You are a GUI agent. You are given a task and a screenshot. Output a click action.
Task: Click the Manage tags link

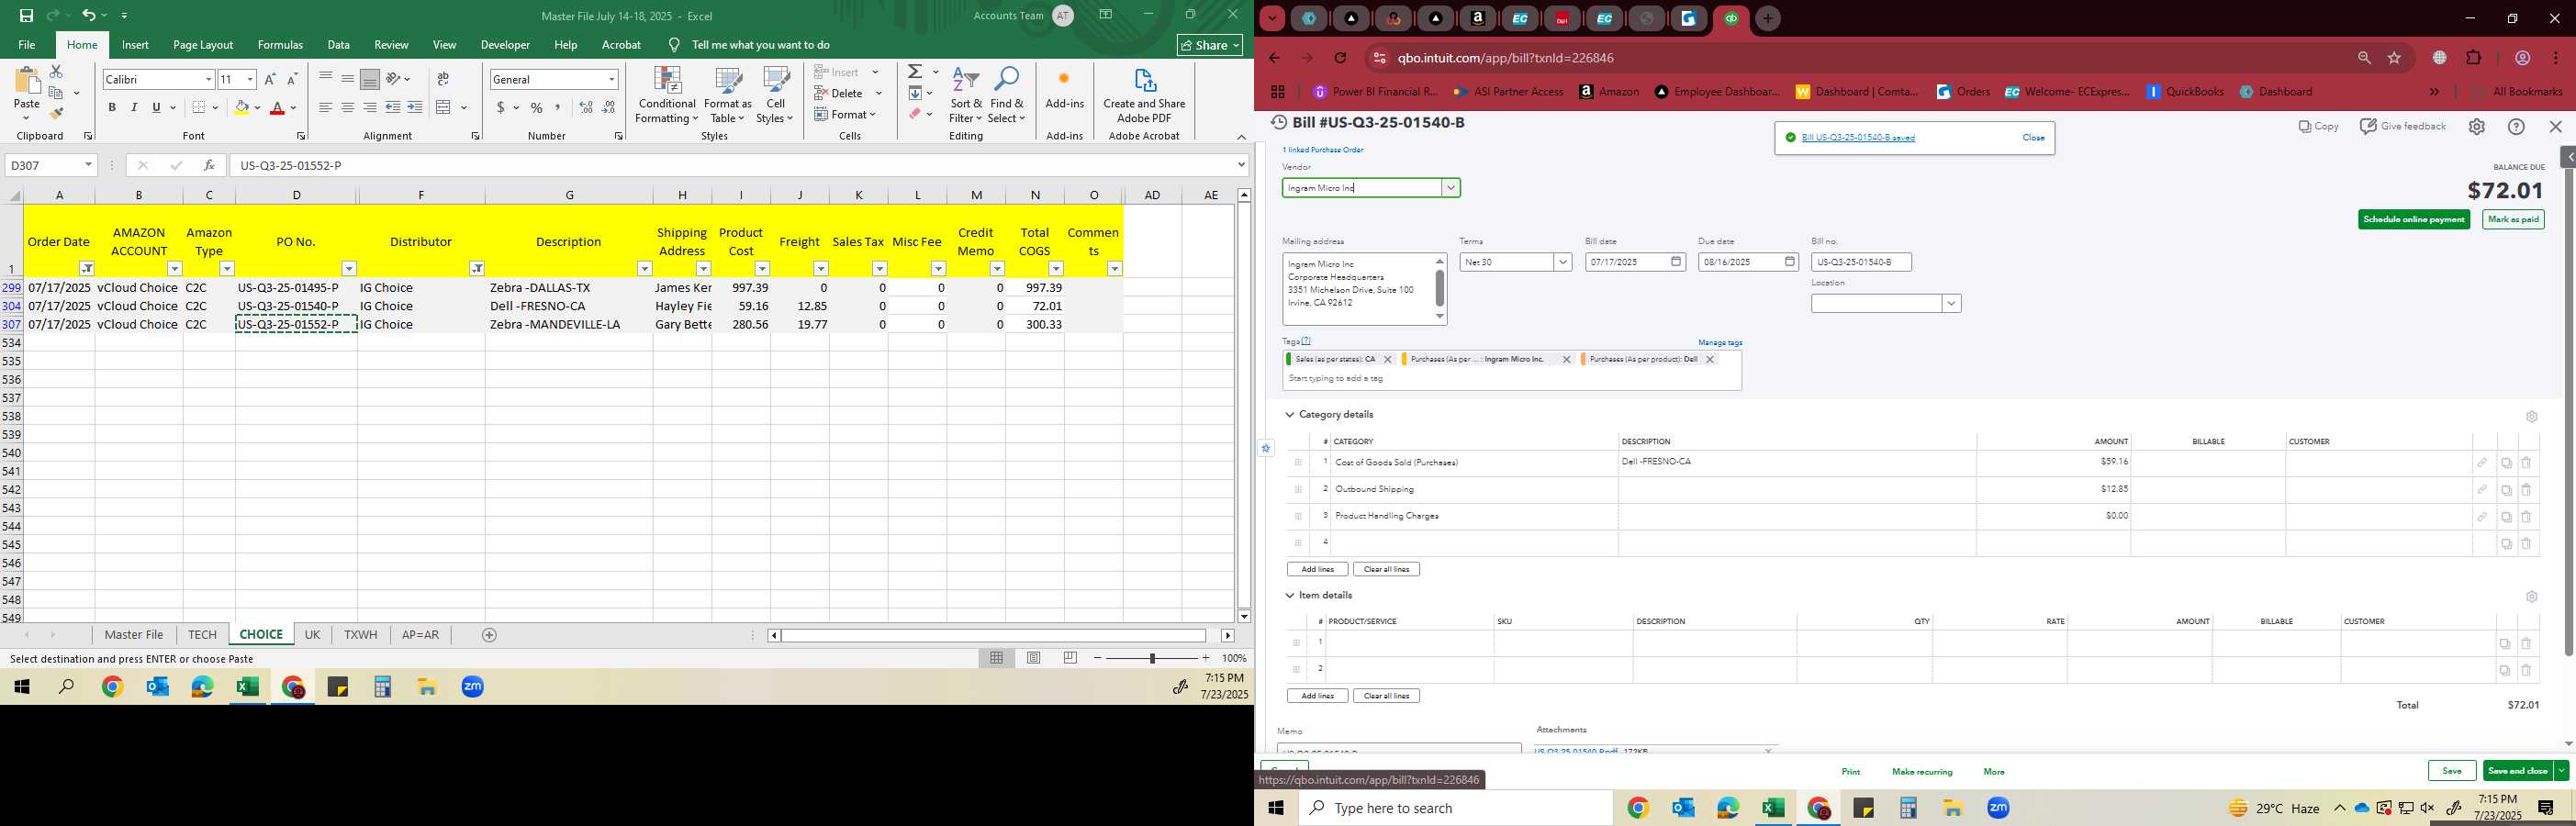[1720, 342]
